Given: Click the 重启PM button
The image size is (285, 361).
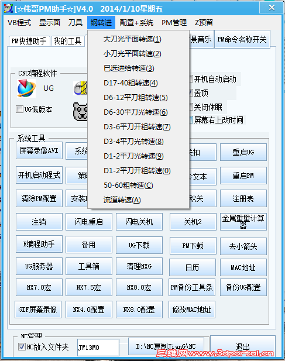Looking at the screenshot, I should click(243, 176).
